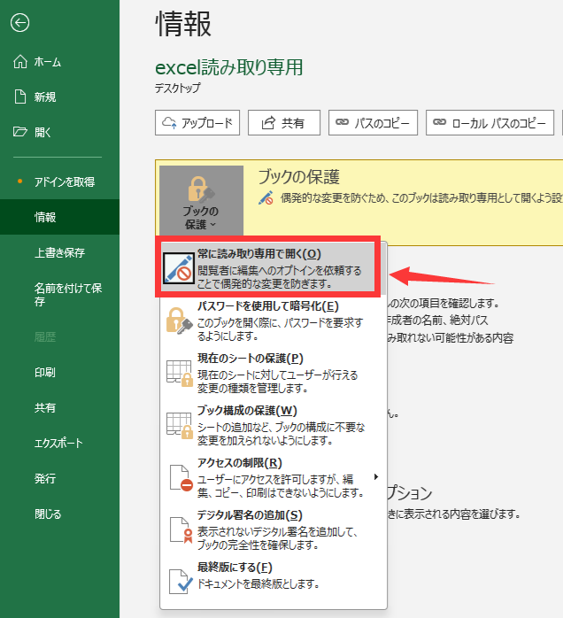Screen dimensions: 563x618
Task: Click the パスワードを使用して暗号化 lock icon
Action: tap(179, 321)
